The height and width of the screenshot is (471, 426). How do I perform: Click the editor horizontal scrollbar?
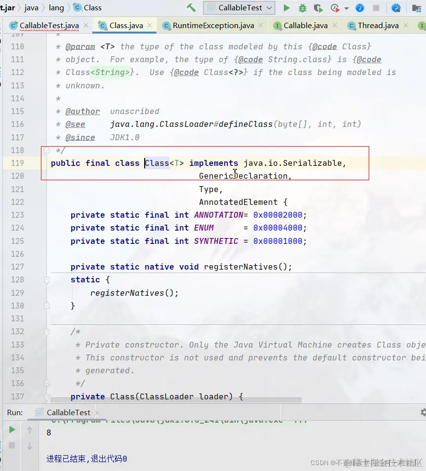(176, 400)
